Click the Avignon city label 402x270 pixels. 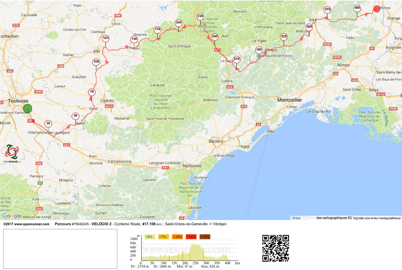click(x=393, y=47)
